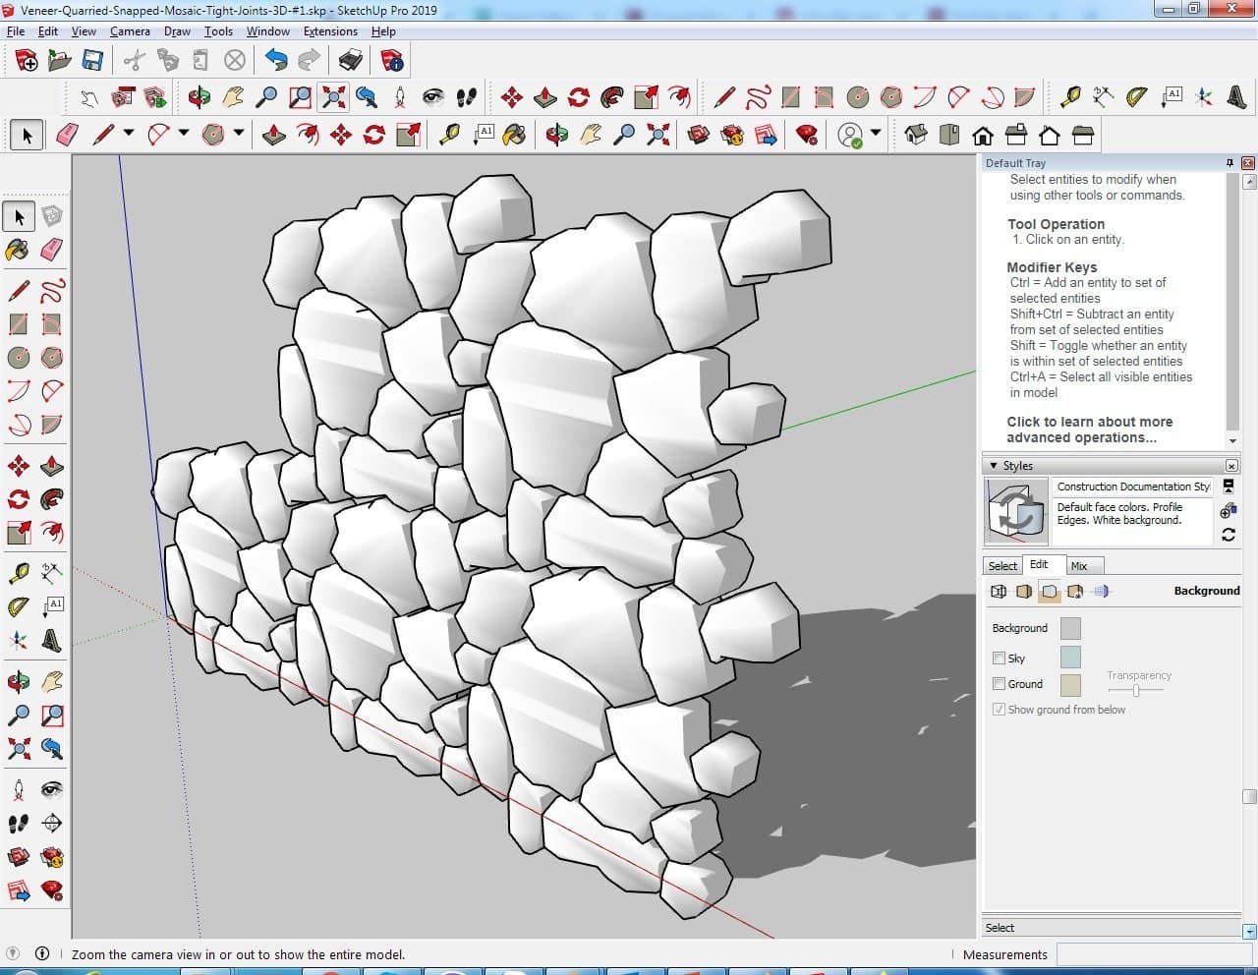Open the Model Info icon
The height and width of the screenshot is (975, 1258).
click(392, 61)
